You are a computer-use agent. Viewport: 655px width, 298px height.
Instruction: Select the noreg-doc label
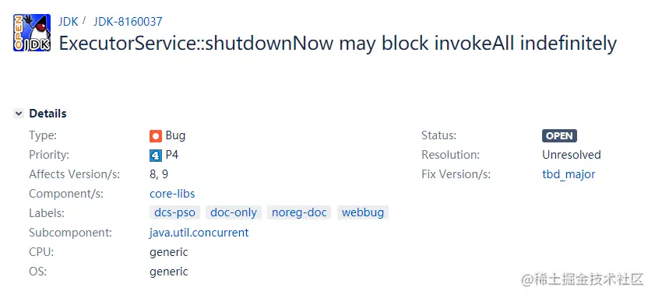[x=299, y=212]
